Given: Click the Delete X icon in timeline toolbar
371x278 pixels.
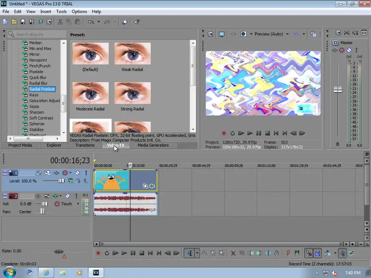Looking at the screenshot, I should (233, 253).
